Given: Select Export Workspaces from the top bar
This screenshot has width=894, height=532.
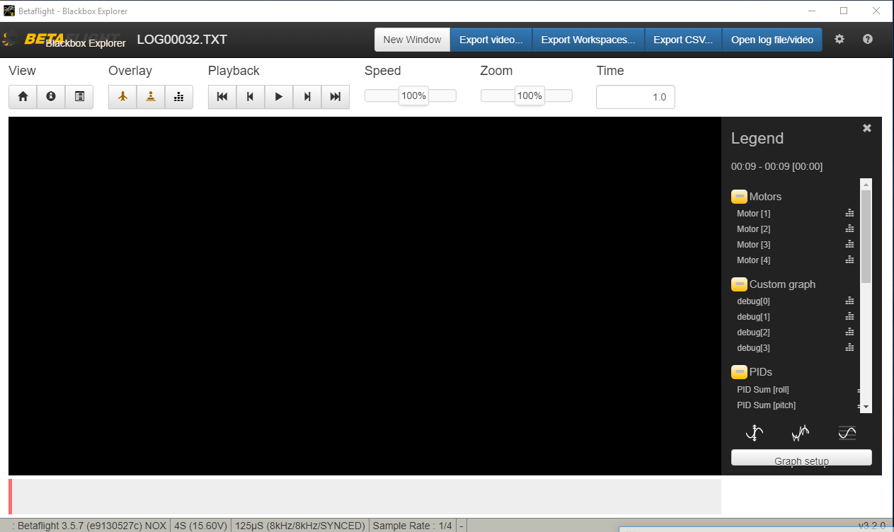Looking at the screenshot, I should [x=588, y=40].
